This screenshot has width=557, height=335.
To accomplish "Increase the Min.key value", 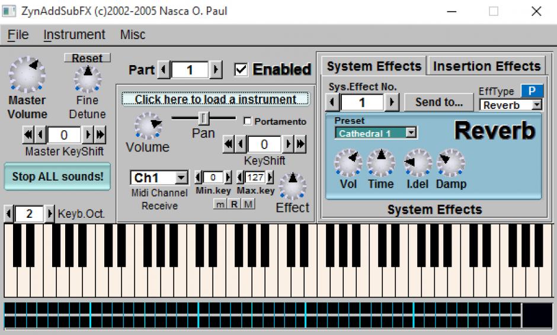I will click(228, 177).
